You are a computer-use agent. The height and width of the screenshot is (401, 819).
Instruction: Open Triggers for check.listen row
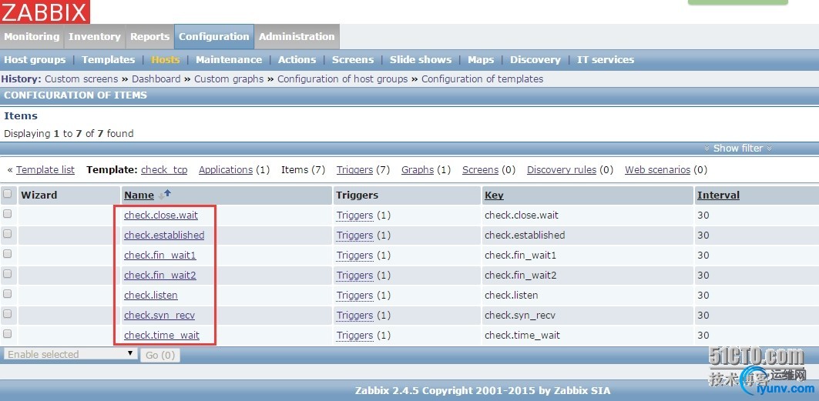(354, 295)
